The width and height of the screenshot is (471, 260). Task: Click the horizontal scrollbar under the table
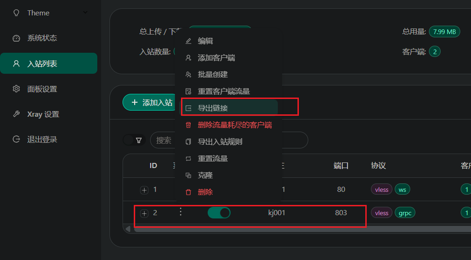[300, 229]
